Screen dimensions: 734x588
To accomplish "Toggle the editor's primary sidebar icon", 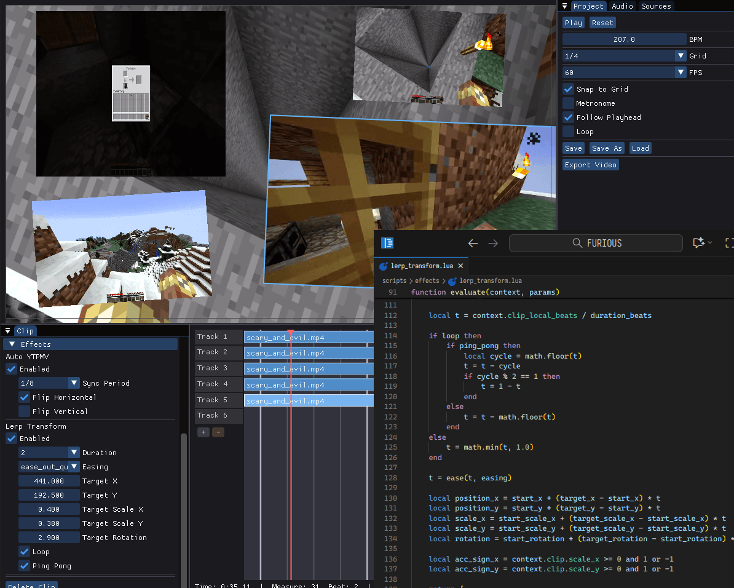I will pos(387,243).
